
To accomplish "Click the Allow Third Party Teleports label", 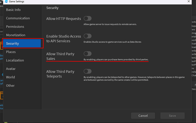I will coord(60,74).
